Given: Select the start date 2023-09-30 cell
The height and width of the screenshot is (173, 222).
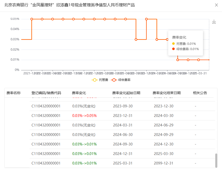Looking at the screenshot, I should click(123, 106).
